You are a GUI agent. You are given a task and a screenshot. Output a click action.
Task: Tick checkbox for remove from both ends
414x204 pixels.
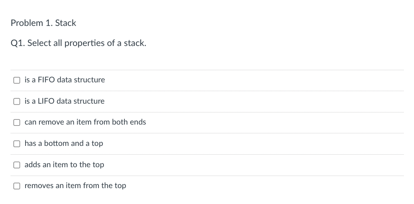tap(17, 122)
